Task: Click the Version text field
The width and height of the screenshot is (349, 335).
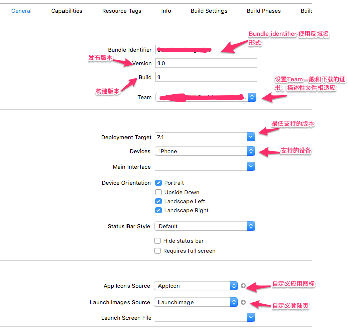Action: tap(206, 63)
